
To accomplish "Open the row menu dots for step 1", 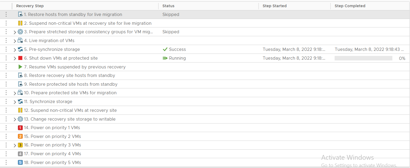I will [x=6, y=14].
